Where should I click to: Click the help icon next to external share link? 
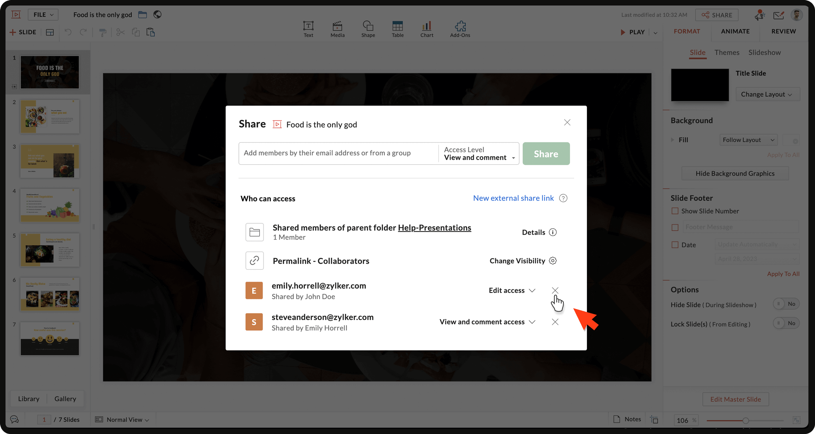[x=563, y=198]
